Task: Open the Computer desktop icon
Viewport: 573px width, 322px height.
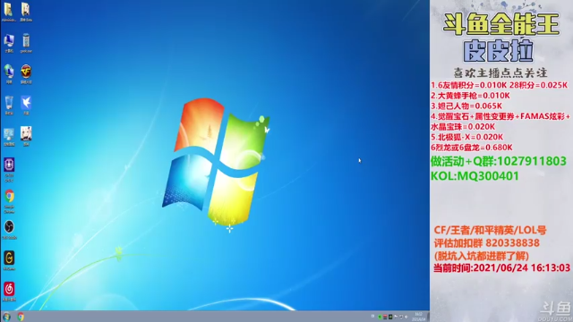Action: tap(8, 43)
